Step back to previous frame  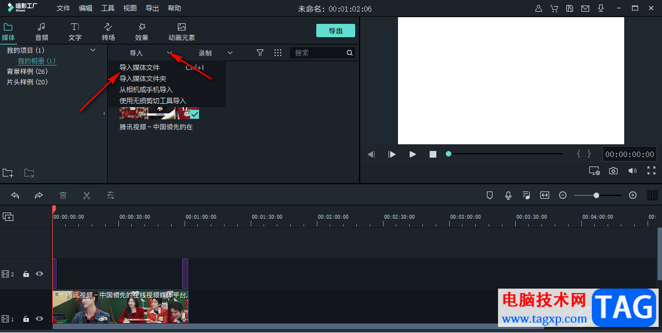(371, 154)
